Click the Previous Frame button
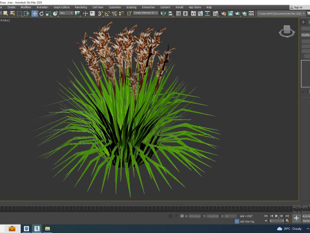The image size is (310, 233). [271, 216]
